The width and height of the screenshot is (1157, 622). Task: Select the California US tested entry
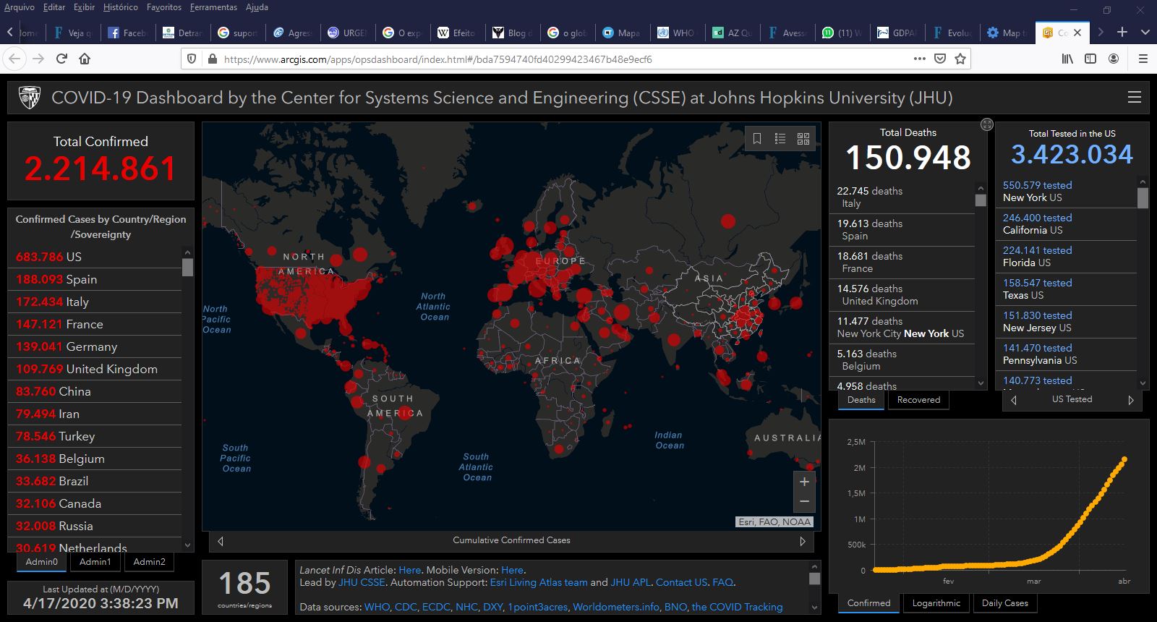tap(1066, 223)
